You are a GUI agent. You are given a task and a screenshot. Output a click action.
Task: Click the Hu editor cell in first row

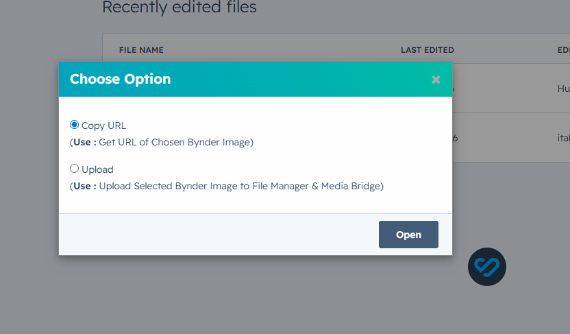pyautogui.click(x=563, y=88)
